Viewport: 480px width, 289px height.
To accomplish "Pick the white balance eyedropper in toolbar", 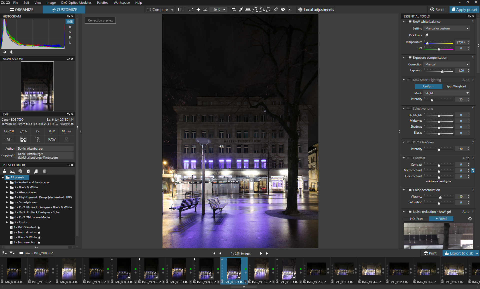I will [241, 9].
